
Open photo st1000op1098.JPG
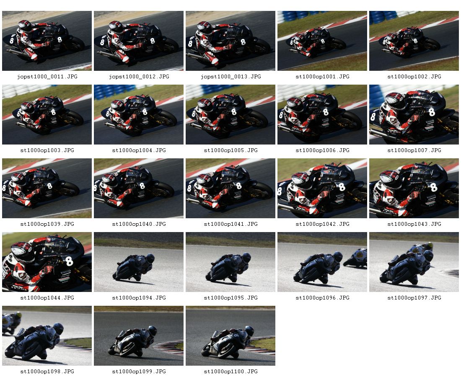coord(47,336)
